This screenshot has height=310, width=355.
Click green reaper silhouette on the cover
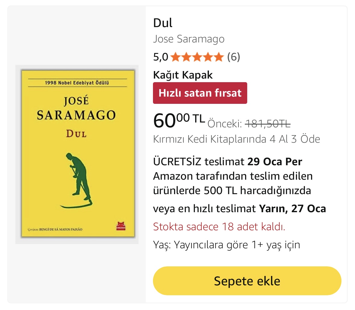click(x=77, y=180)
